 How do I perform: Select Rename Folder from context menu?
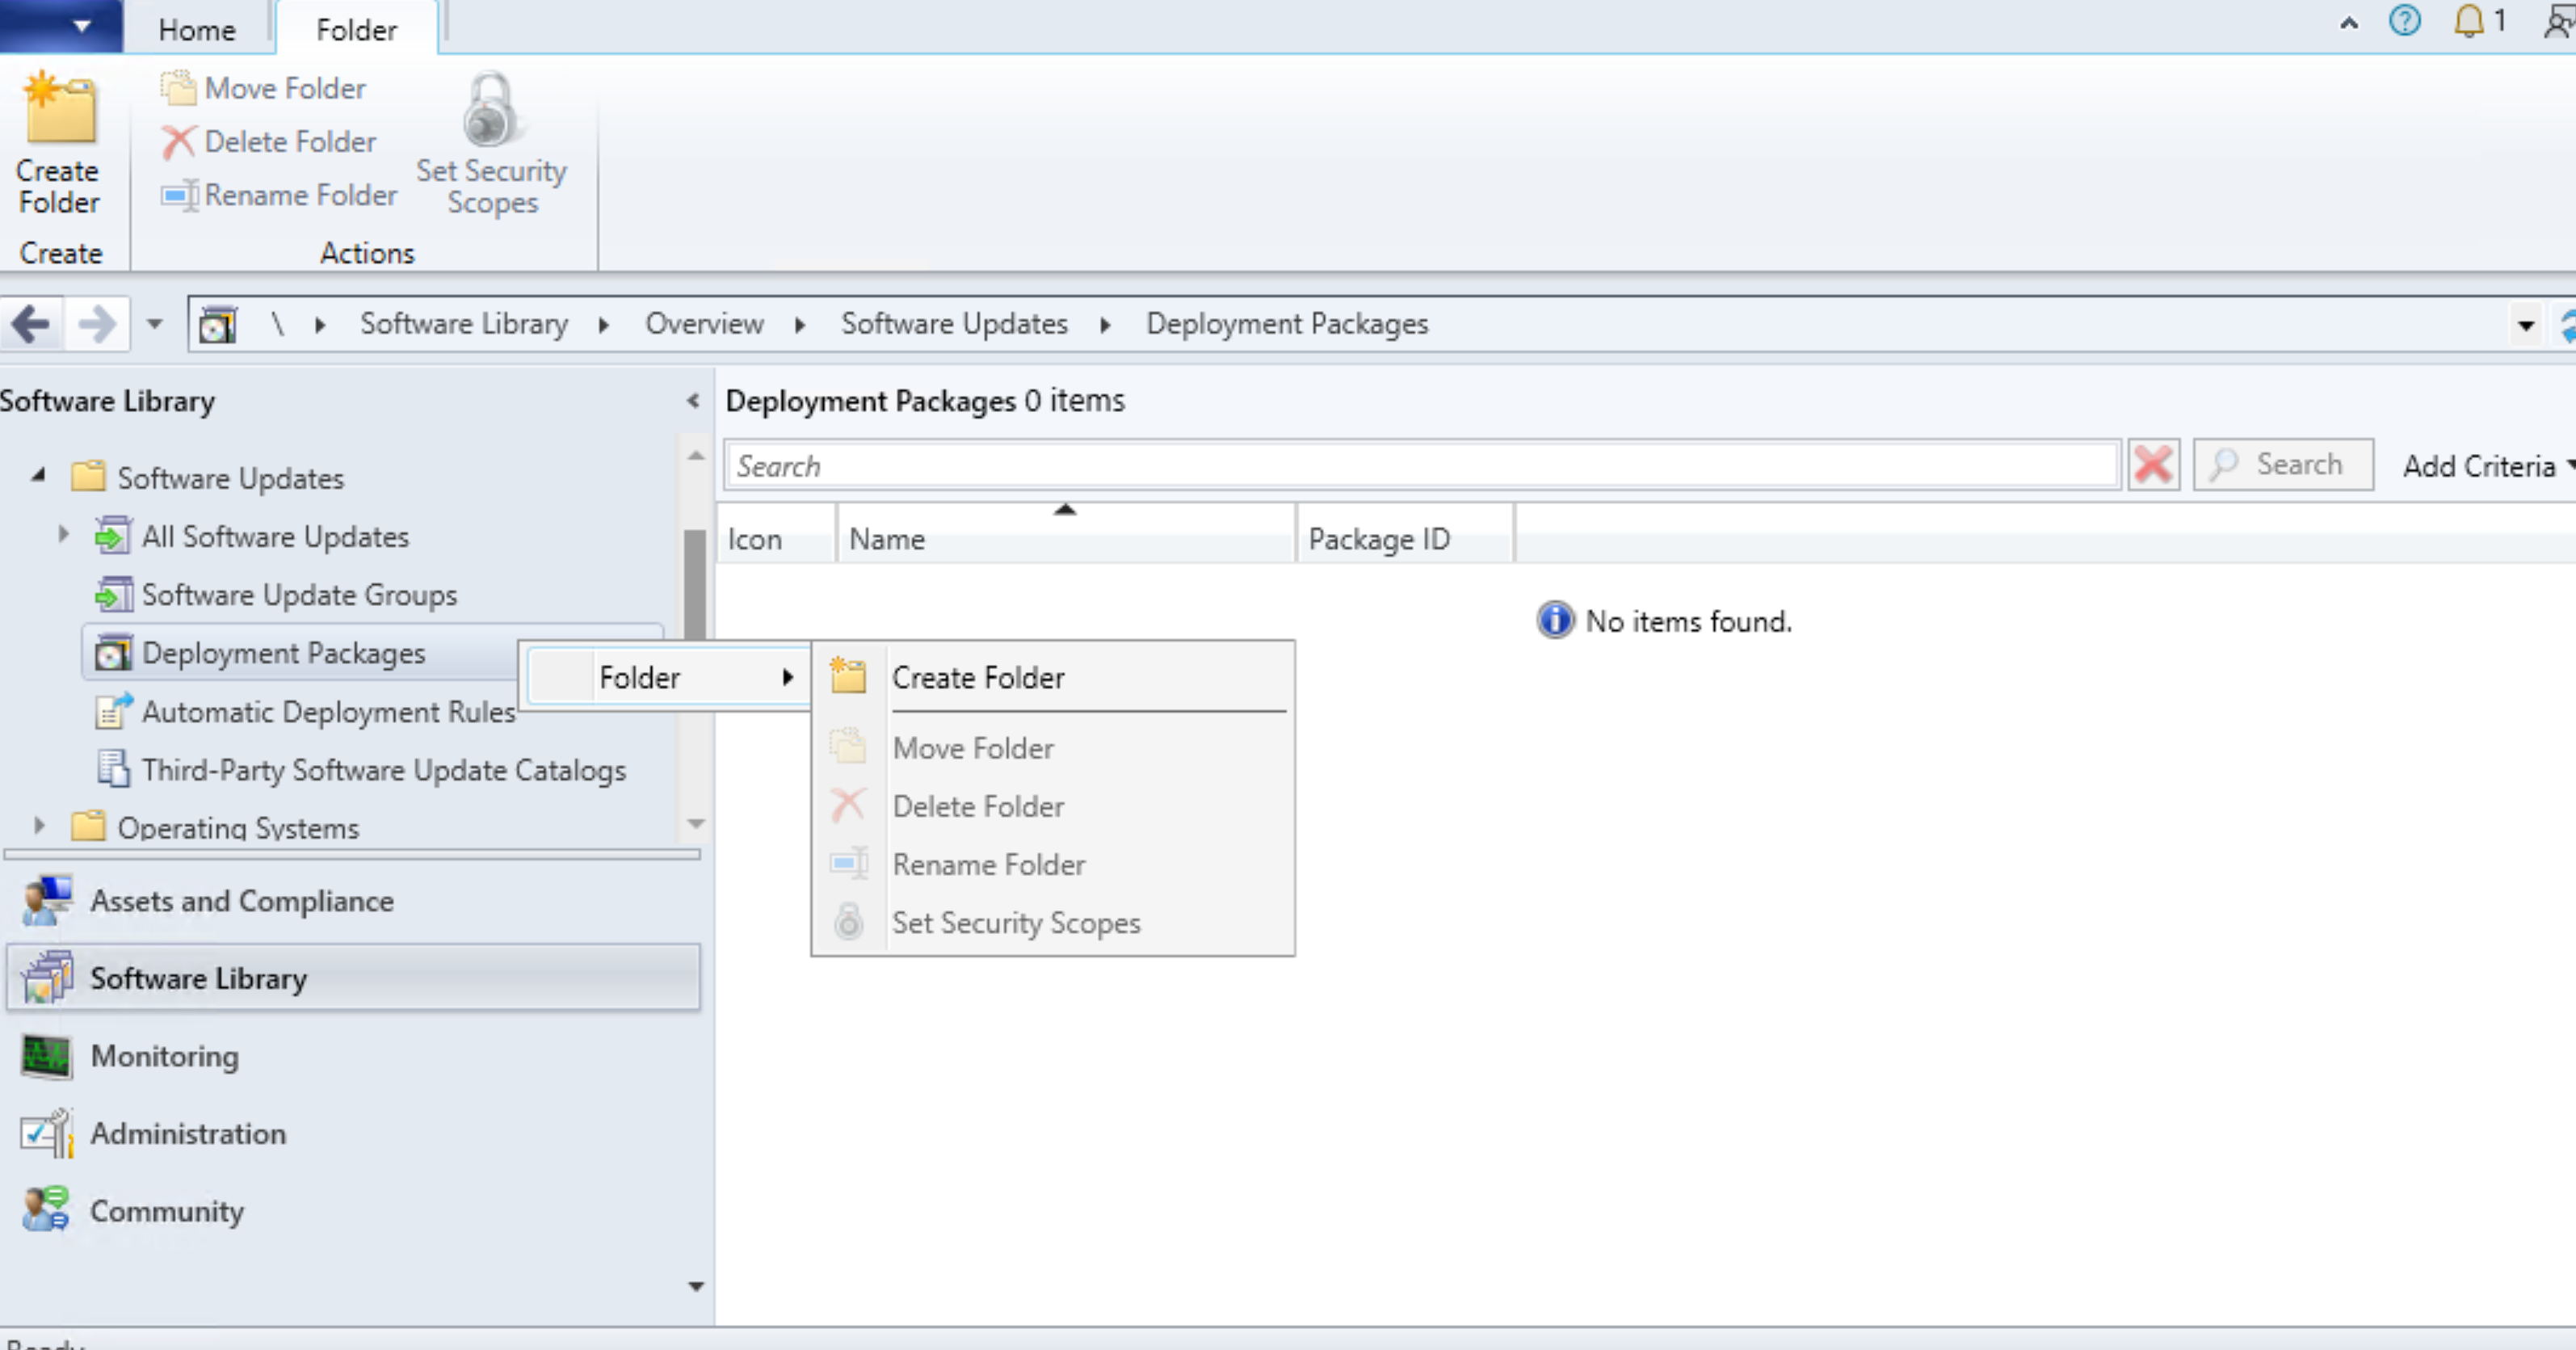(x=988, y=864)
